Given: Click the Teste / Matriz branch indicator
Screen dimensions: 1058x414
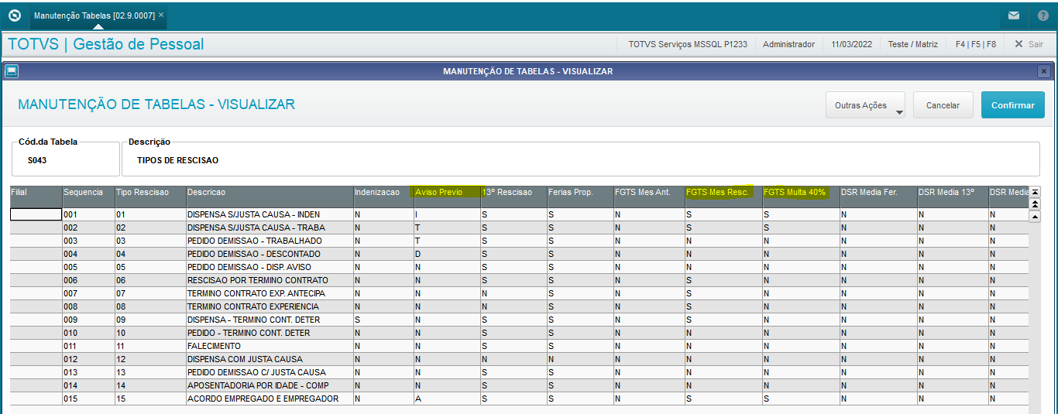Looking at the screenshot, I should coord(913,44).
